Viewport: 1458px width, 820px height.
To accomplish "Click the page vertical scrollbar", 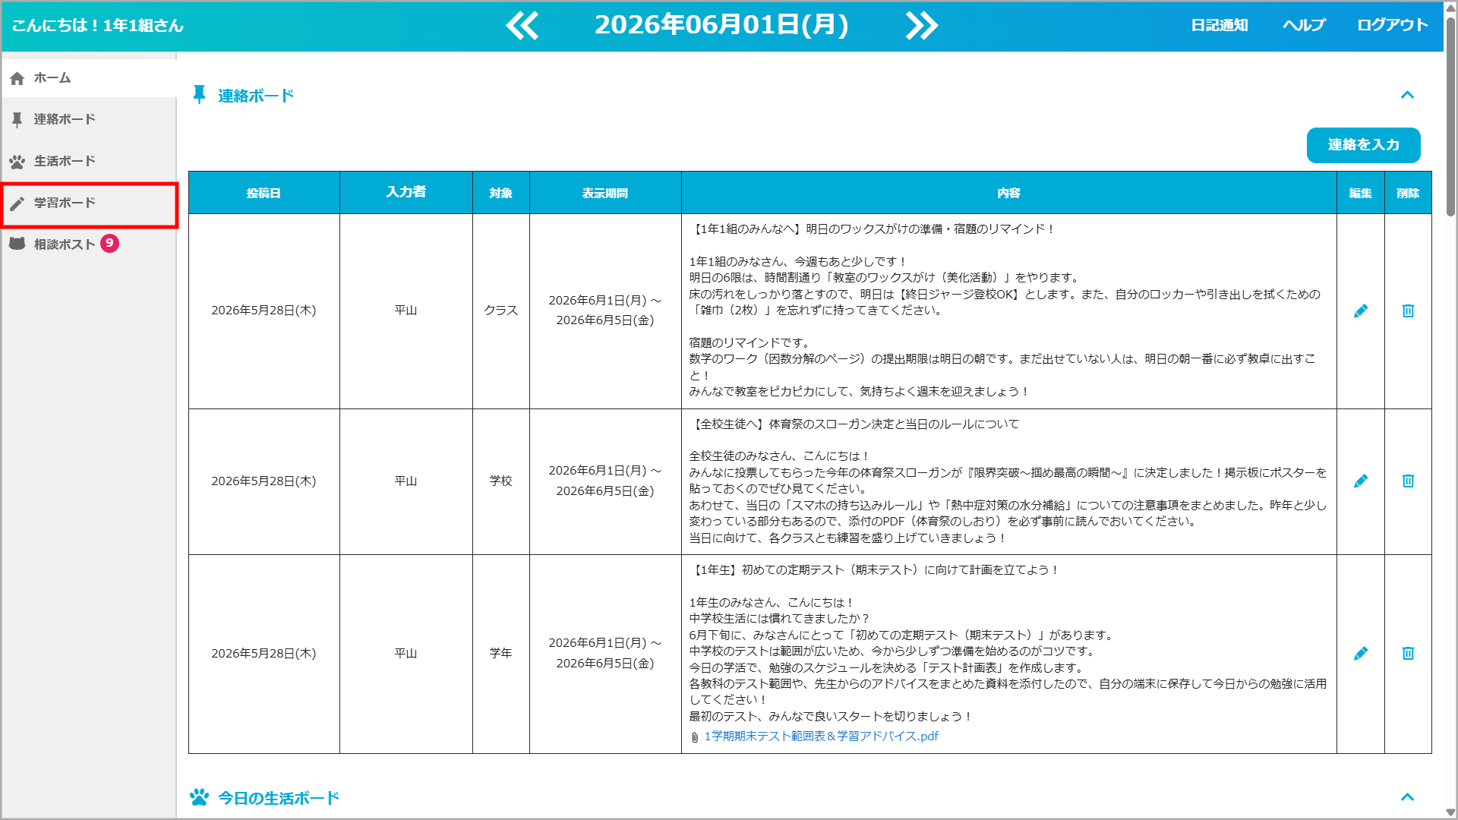I will pos(1450,410).
